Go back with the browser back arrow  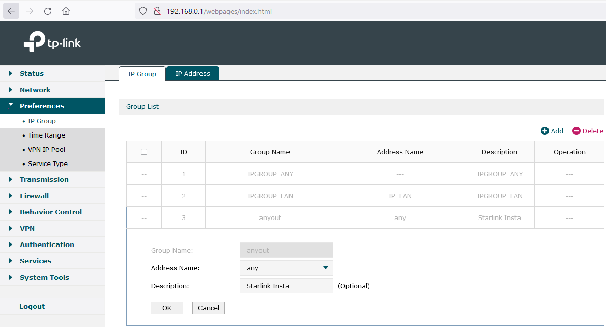pyautogui.click(x=11, y=11)
